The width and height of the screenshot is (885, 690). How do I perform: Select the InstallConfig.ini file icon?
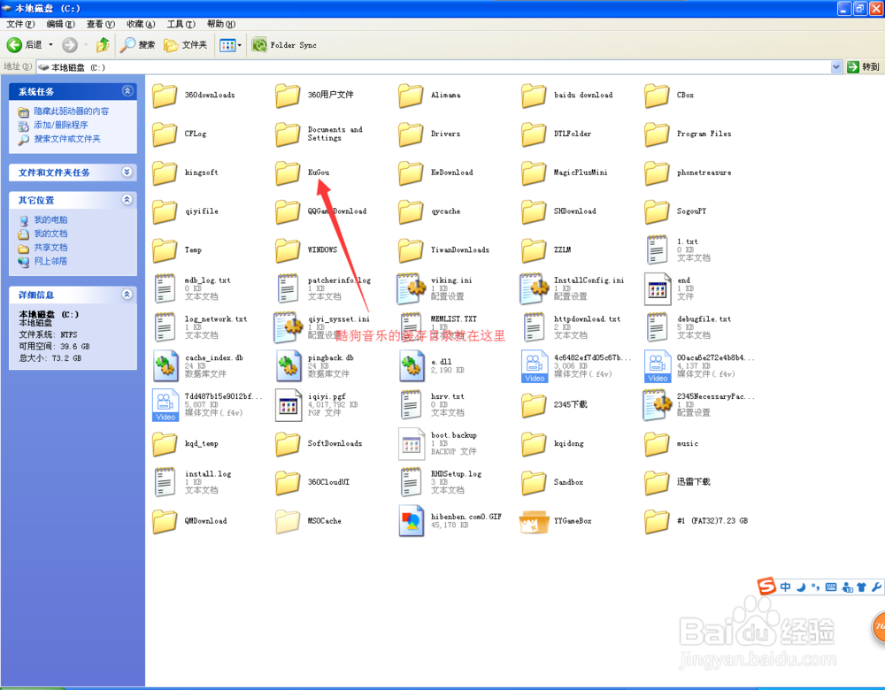[534, 288]
